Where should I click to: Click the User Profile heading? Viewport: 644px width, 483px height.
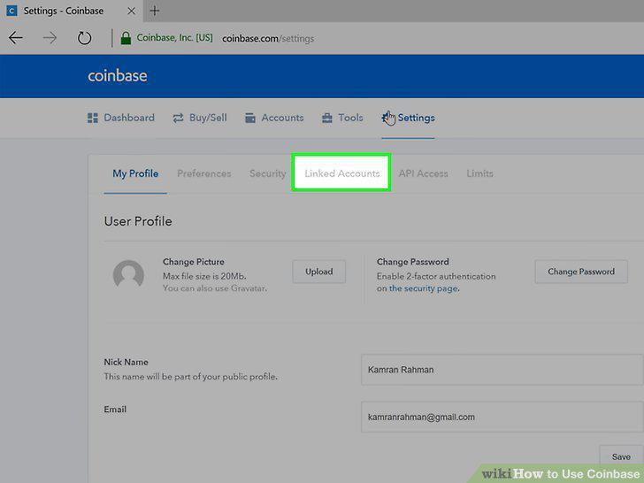click(x=138, y=221)
